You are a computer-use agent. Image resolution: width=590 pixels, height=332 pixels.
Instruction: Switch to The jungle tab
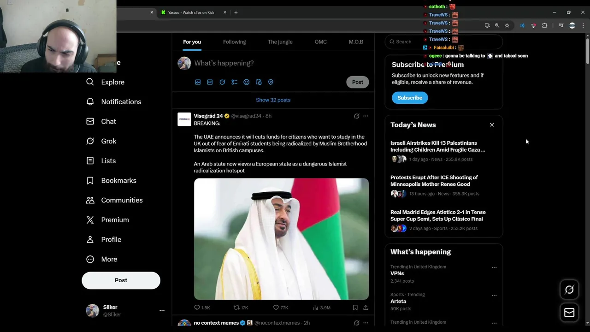(280, 42)
